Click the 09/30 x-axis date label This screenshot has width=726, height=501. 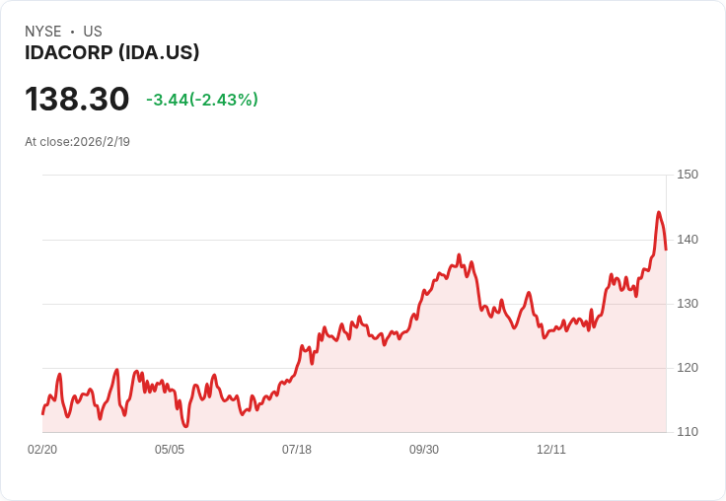tap(424, 449)
